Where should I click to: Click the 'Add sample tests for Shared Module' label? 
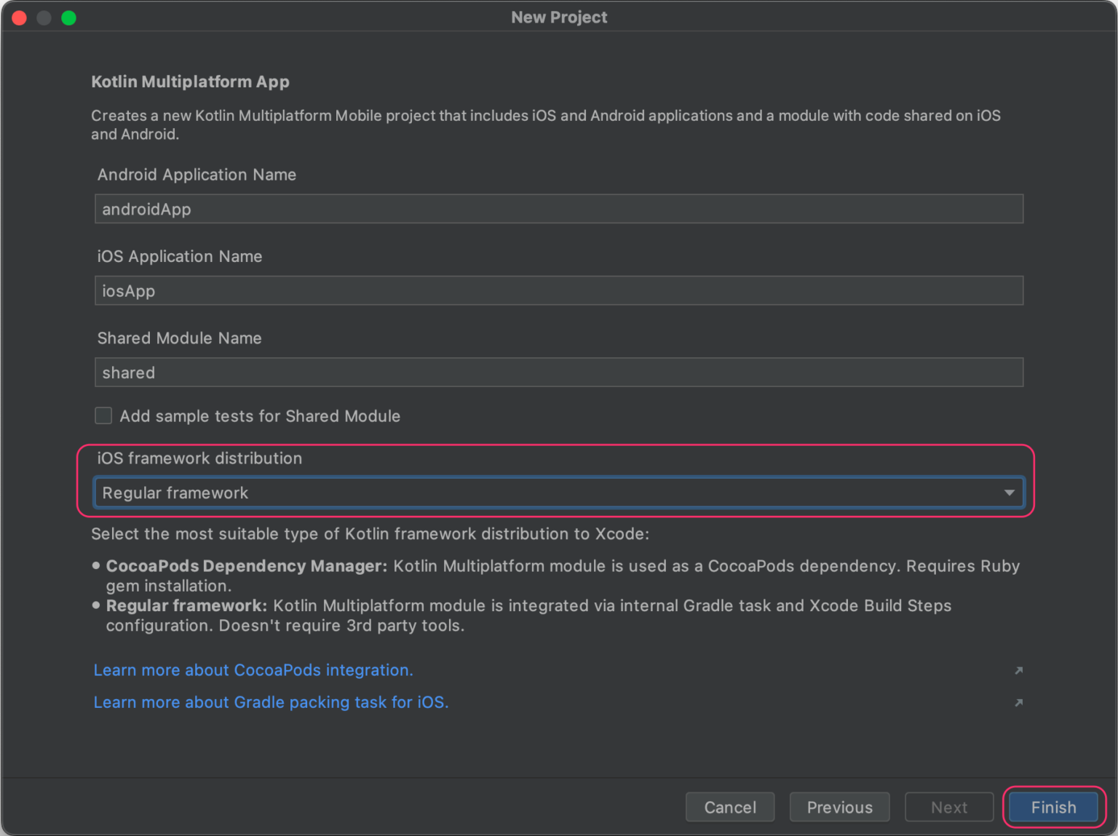pos(260,416)
